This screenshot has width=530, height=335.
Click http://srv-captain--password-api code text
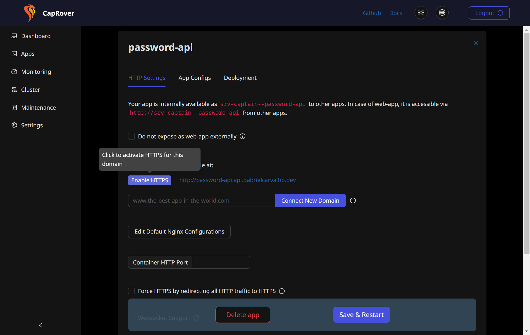[x=184, y=113]
